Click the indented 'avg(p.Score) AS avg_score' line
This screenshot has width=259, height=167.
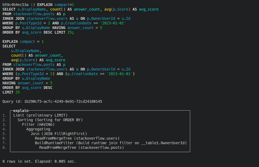(38, 60)
